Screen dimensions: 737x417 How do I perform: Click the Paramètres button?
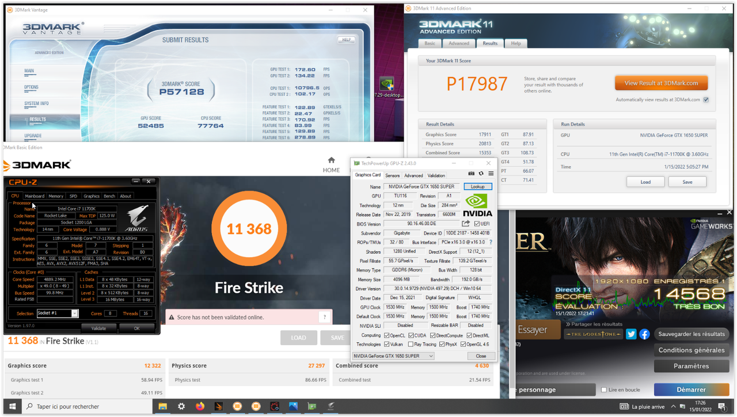tap(692, 366)
